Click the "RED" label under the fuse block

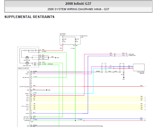point(61,48)
